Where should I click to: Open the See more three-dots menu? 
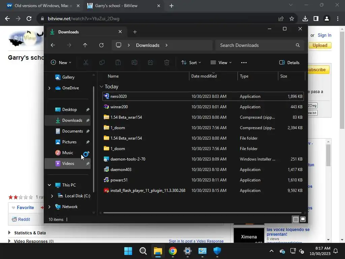(244, 62)
